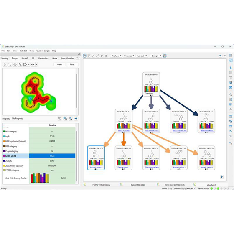234x234 pixels.
Task: Click the back arrow at the tracker's top right
Action: (220, 56)
